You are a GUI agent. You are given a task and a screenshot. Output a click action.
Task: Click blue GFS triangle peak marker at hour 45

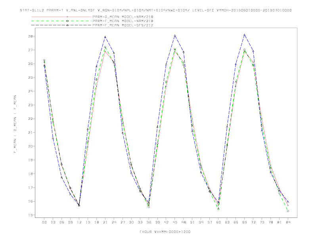coord(175,36)
